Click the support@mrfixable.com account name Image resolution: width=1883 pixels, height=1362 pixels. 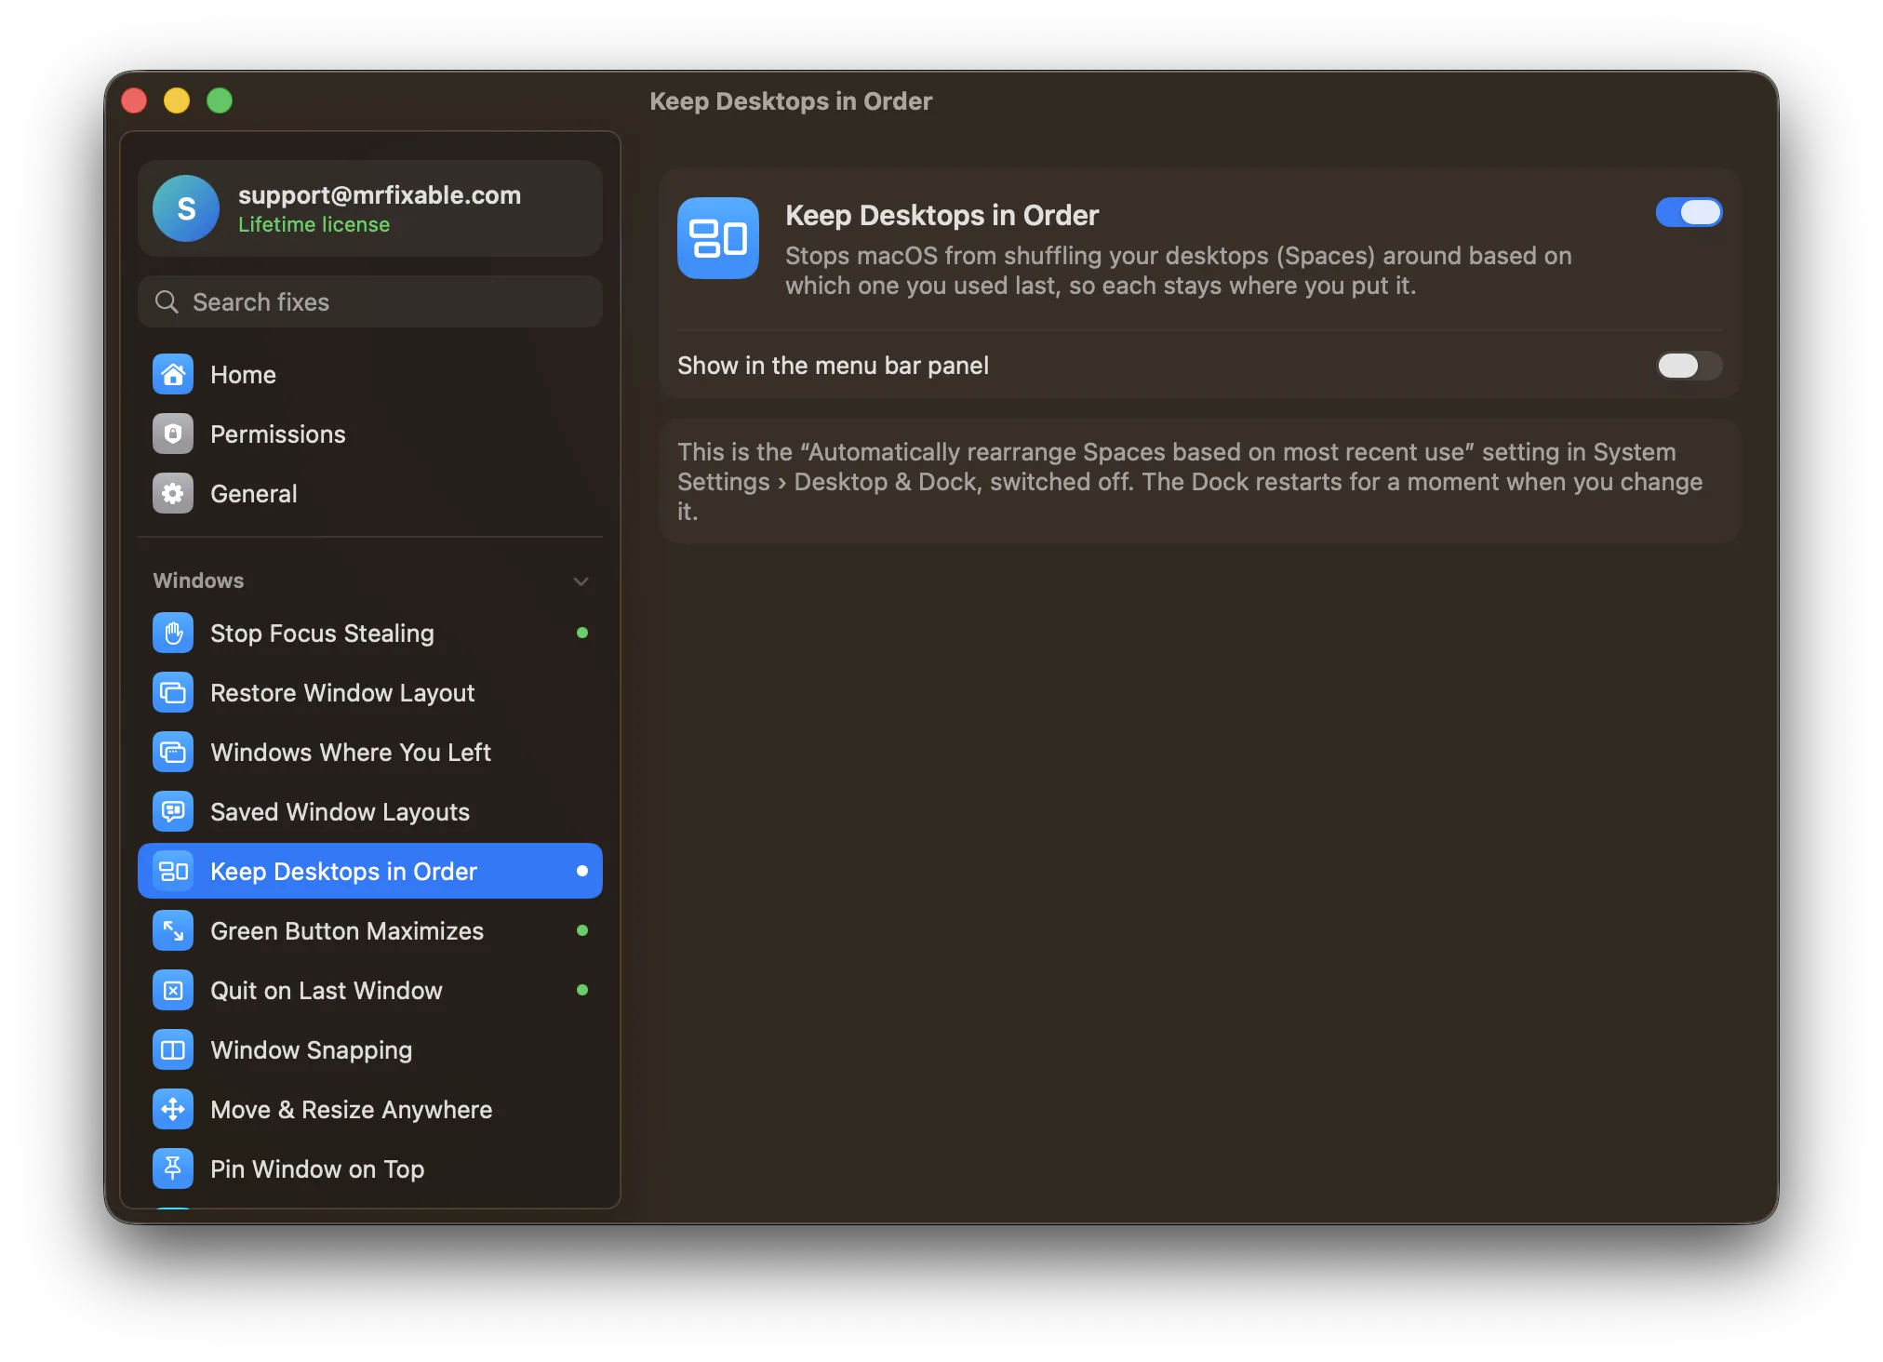coord(380,195)
